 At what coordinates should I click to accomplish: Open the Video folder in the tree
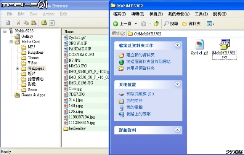pyautogui.click(x=32, y=63)
